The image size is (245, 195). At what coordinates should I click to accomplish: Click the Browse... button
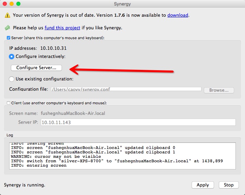(219, 90)
